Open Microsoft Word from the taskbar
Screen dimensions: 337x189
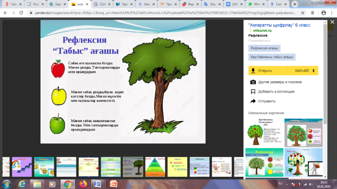coord(98,184)
